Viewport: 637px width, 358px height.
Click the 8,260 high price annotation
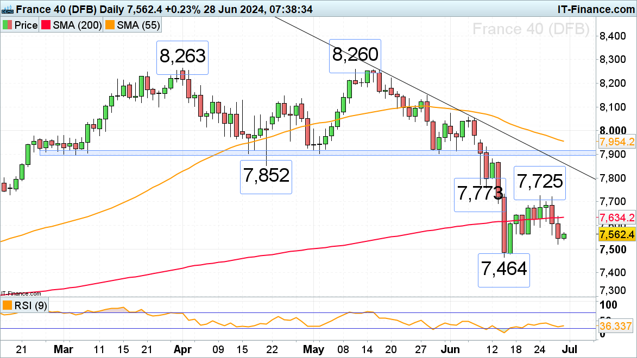point(355,55)
